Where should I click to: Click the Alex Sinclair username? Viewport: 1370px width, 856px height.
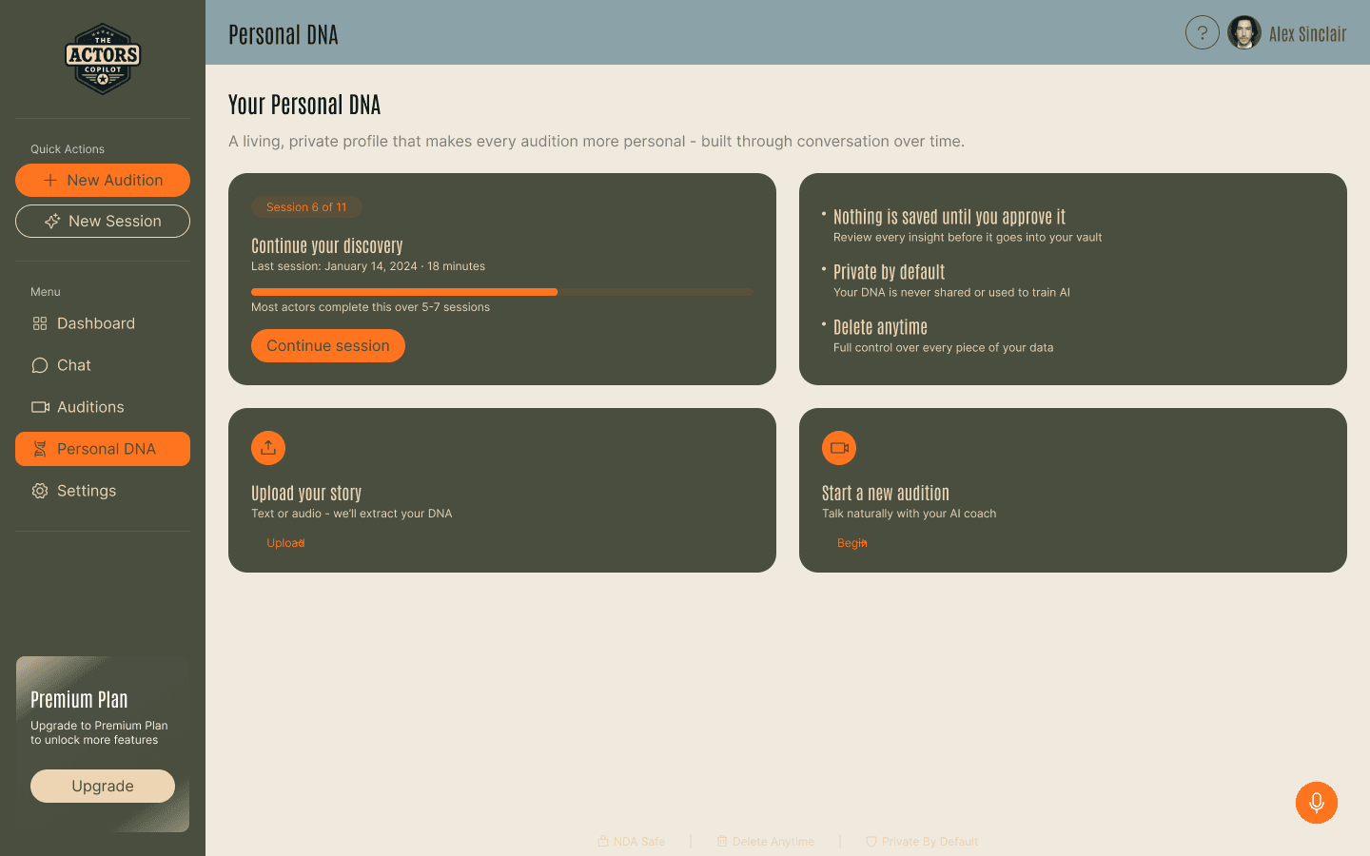click(x=1308, y=34)
